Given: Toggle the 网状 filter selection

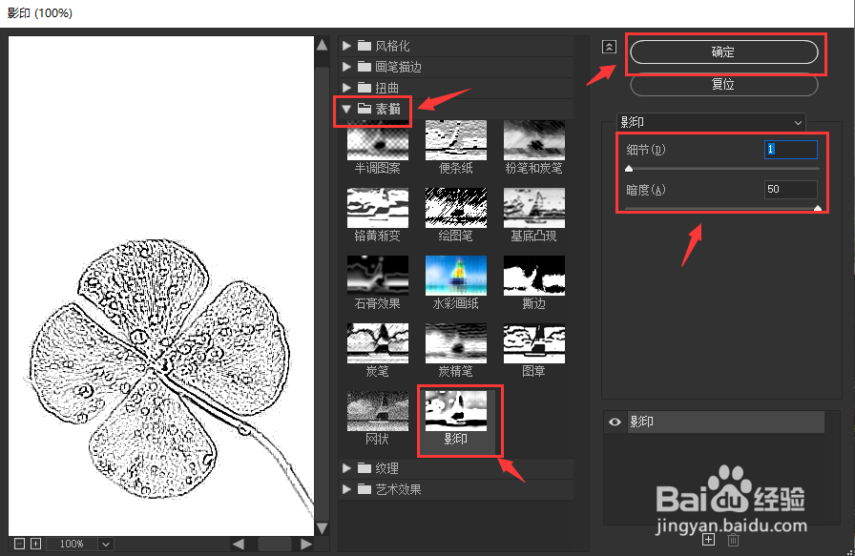Looking at the screenshot, I should coord(377,412).
